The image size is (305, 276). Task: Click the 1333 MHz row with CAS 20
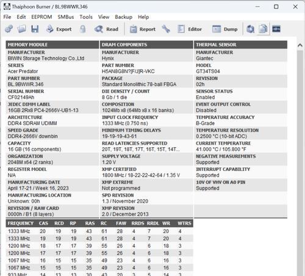(99, 231)
